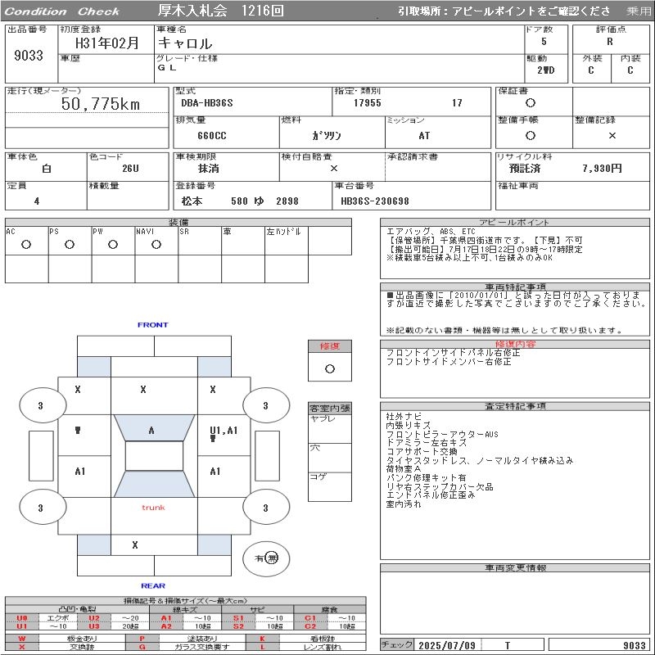This screenshot has width=655, height=655.
Task: Select the red trunk label
Action: 153,508
